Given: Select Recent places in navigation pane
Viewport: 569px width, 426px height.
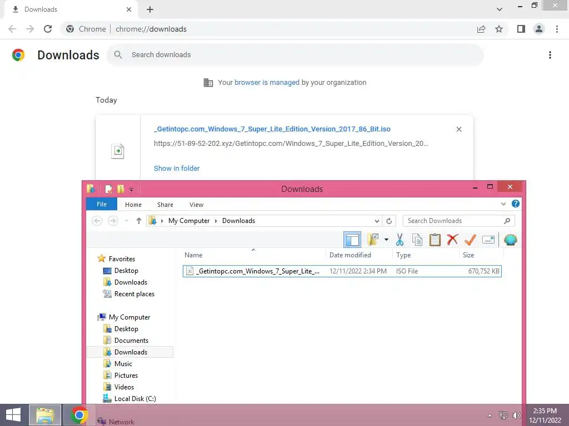Looking at the screenshot, I should (134, 294).
